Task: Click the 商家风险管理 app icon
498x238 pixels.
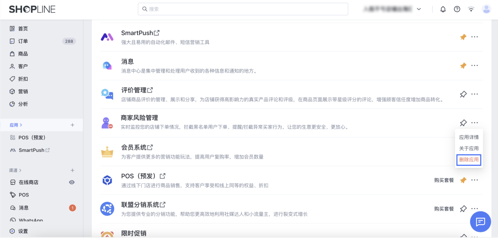Action: click(107, 123)
